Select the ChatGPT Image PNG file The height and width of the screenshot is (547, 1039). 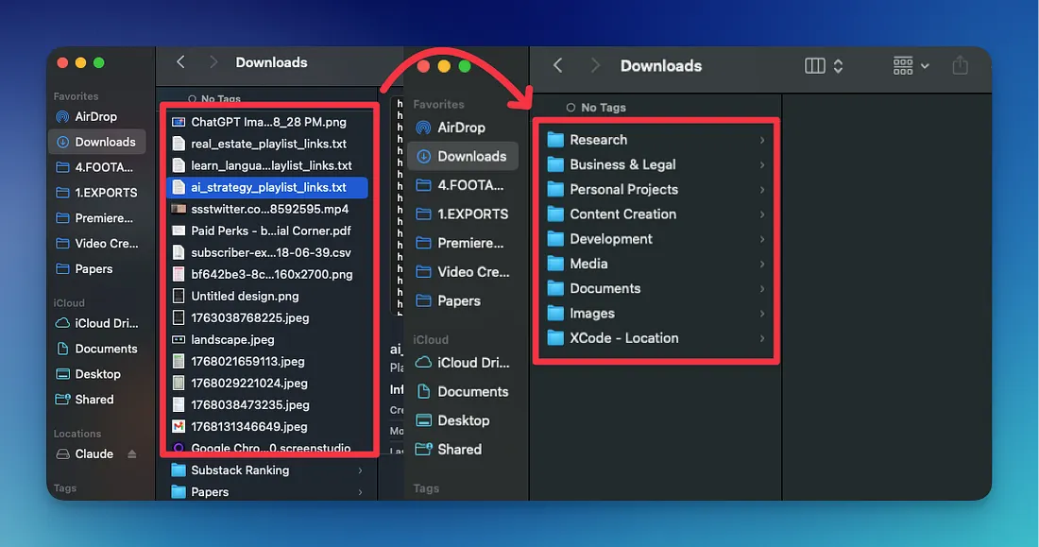click(x=268, y=122)
